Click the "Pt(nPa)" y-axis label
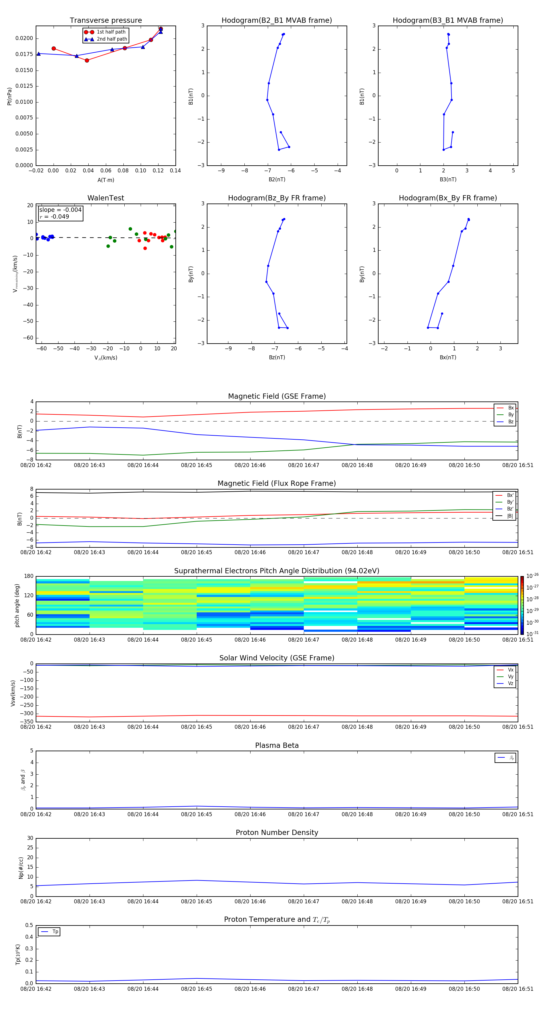The height and width of the screenshot is (1016, 554). 10,96
